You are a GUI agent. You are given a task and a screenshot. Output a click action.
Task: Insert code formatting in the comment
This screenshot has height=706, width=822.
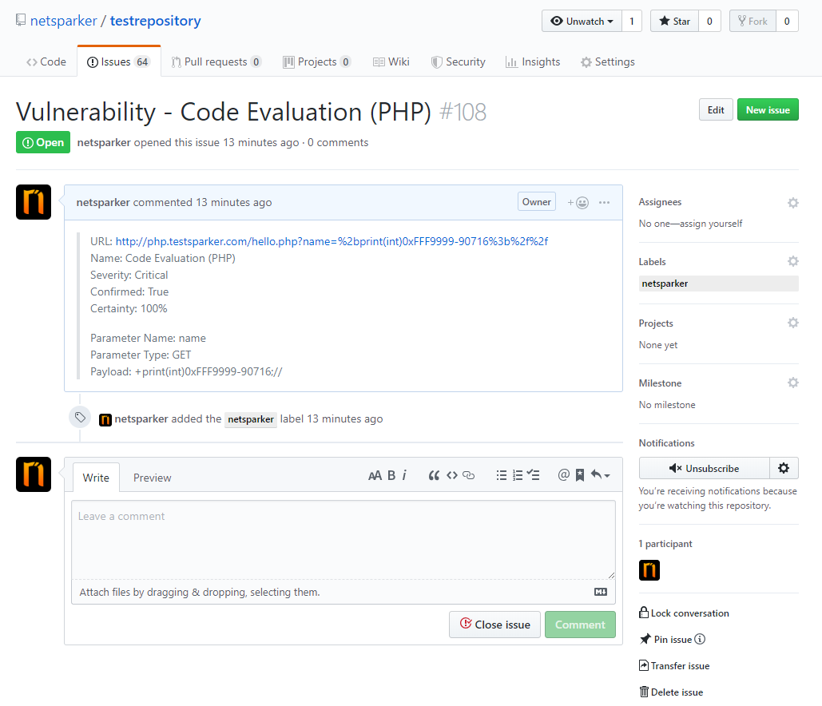coord(452,474)
